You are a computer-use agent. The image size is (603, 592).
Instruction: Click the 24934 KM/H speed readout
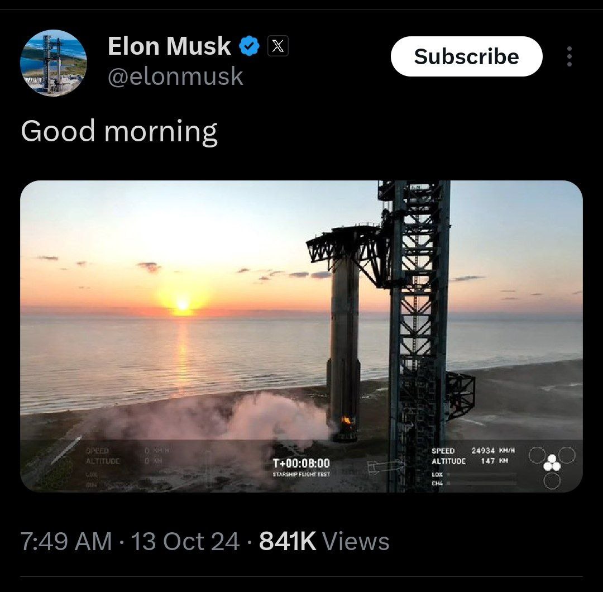(x=493, y=451)
